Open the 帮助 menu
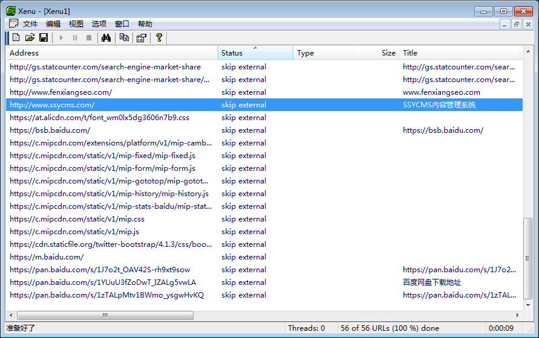The height and width of the screenshot is (338, 539). coord(145,24)
